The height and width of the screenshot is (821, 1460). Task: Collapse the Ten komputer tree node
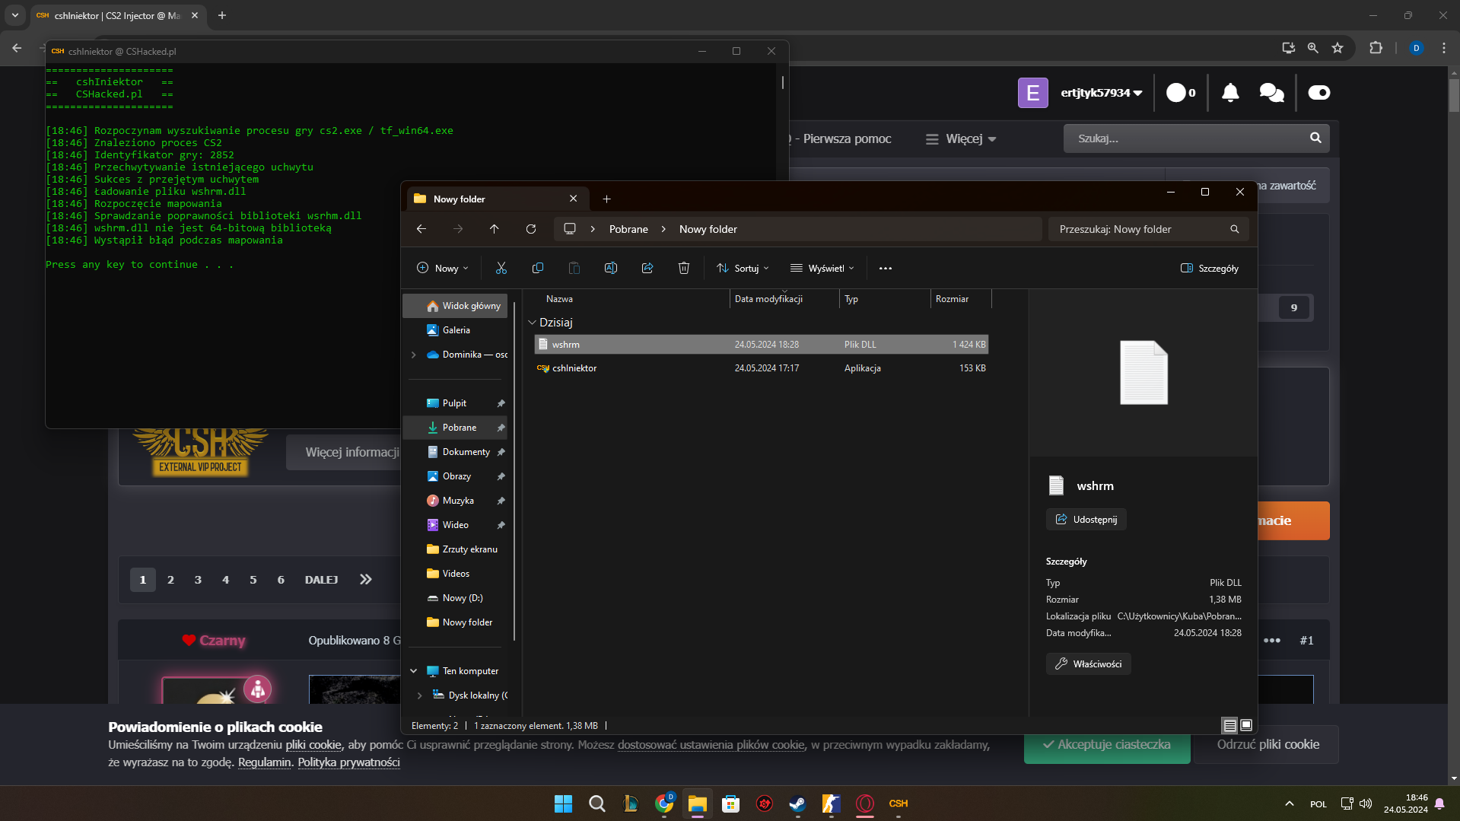pyautogui.click(x=414, y=671)
